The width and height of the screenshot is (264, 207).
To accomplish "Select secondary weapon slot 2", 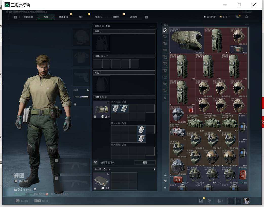I will (72, 184).
